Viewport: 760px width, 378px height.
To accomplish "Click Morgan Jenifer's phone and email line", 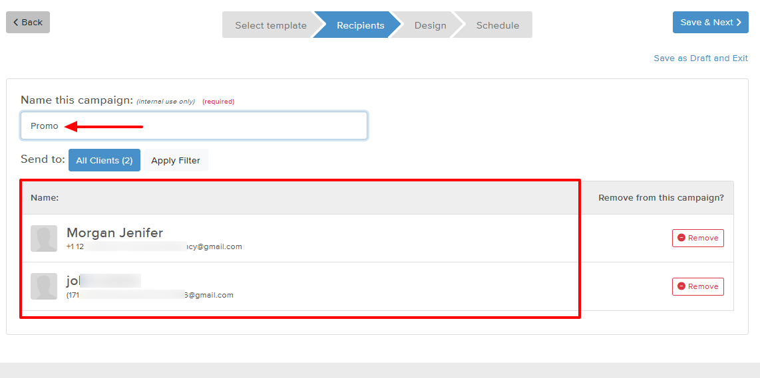I will 154,246.
